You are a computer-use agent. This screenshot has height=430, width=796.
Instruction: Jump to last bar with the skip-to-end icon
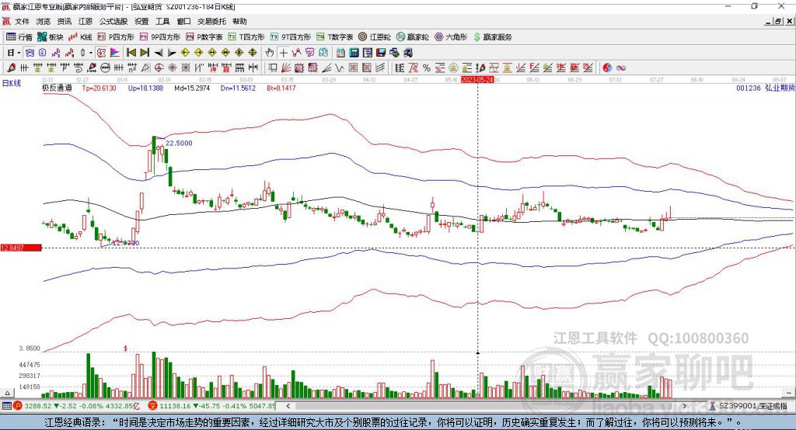[145, 53]
